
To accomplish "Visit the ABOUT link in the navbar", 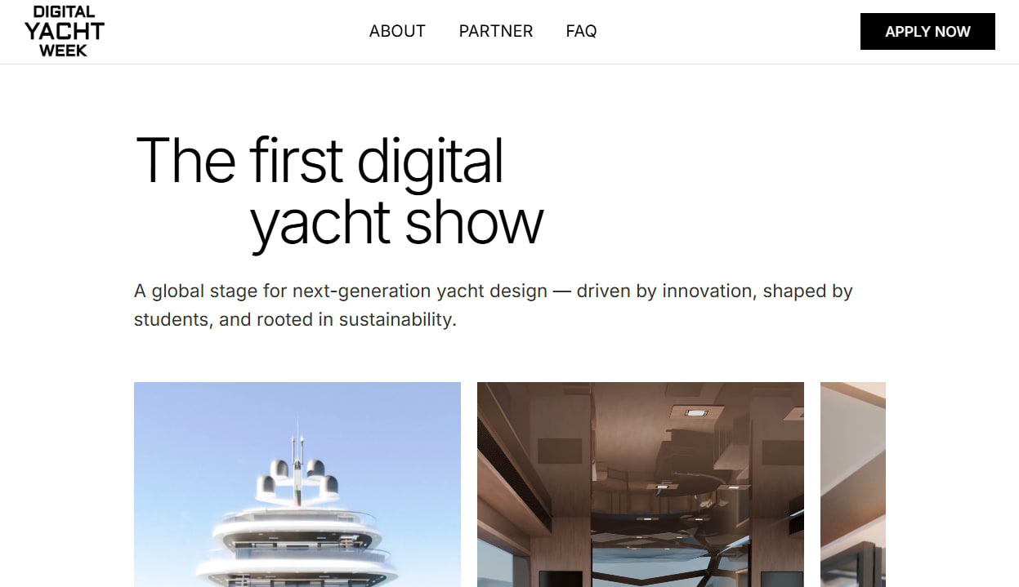I will point(397,31).
